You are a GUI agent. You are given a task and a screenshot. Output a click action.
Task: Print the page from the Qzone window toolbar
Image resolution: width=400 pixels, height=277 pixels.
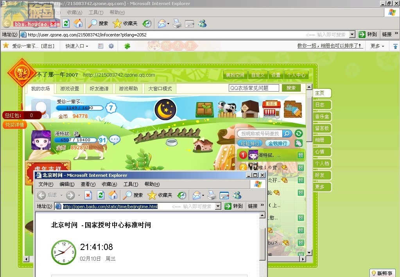point(177,23)
